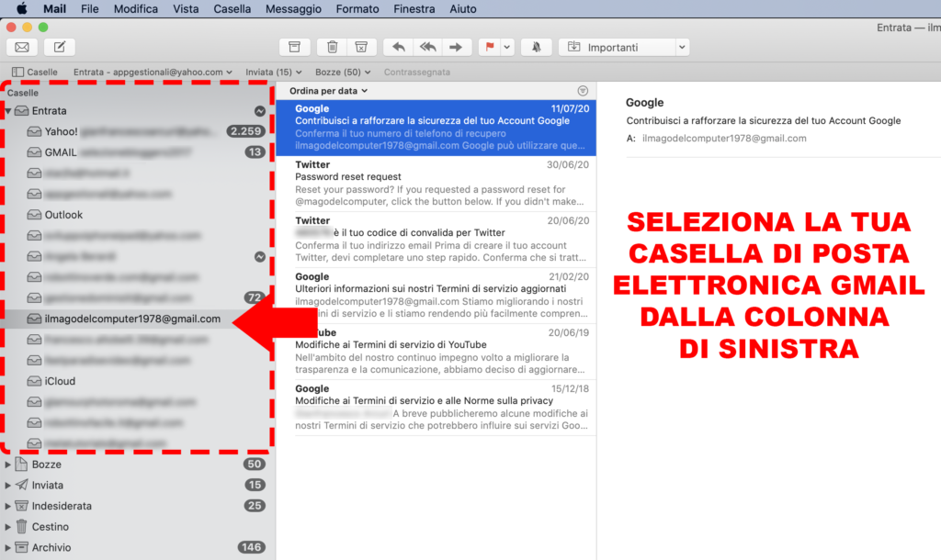Open the Archivio folder
Screen dimensions: 941x560
coord(136,547)
